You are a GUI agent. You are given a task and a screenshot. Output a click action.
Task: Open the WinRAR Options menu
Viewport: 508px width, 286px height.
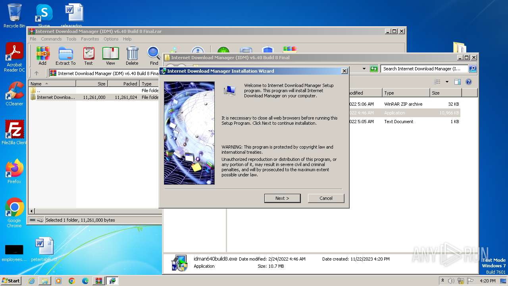[111, 39]
